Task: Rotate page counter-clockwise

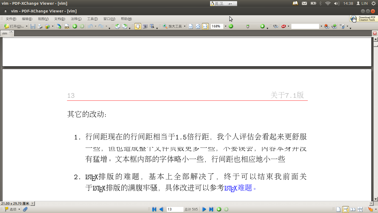Action: [x=118, y=26]
